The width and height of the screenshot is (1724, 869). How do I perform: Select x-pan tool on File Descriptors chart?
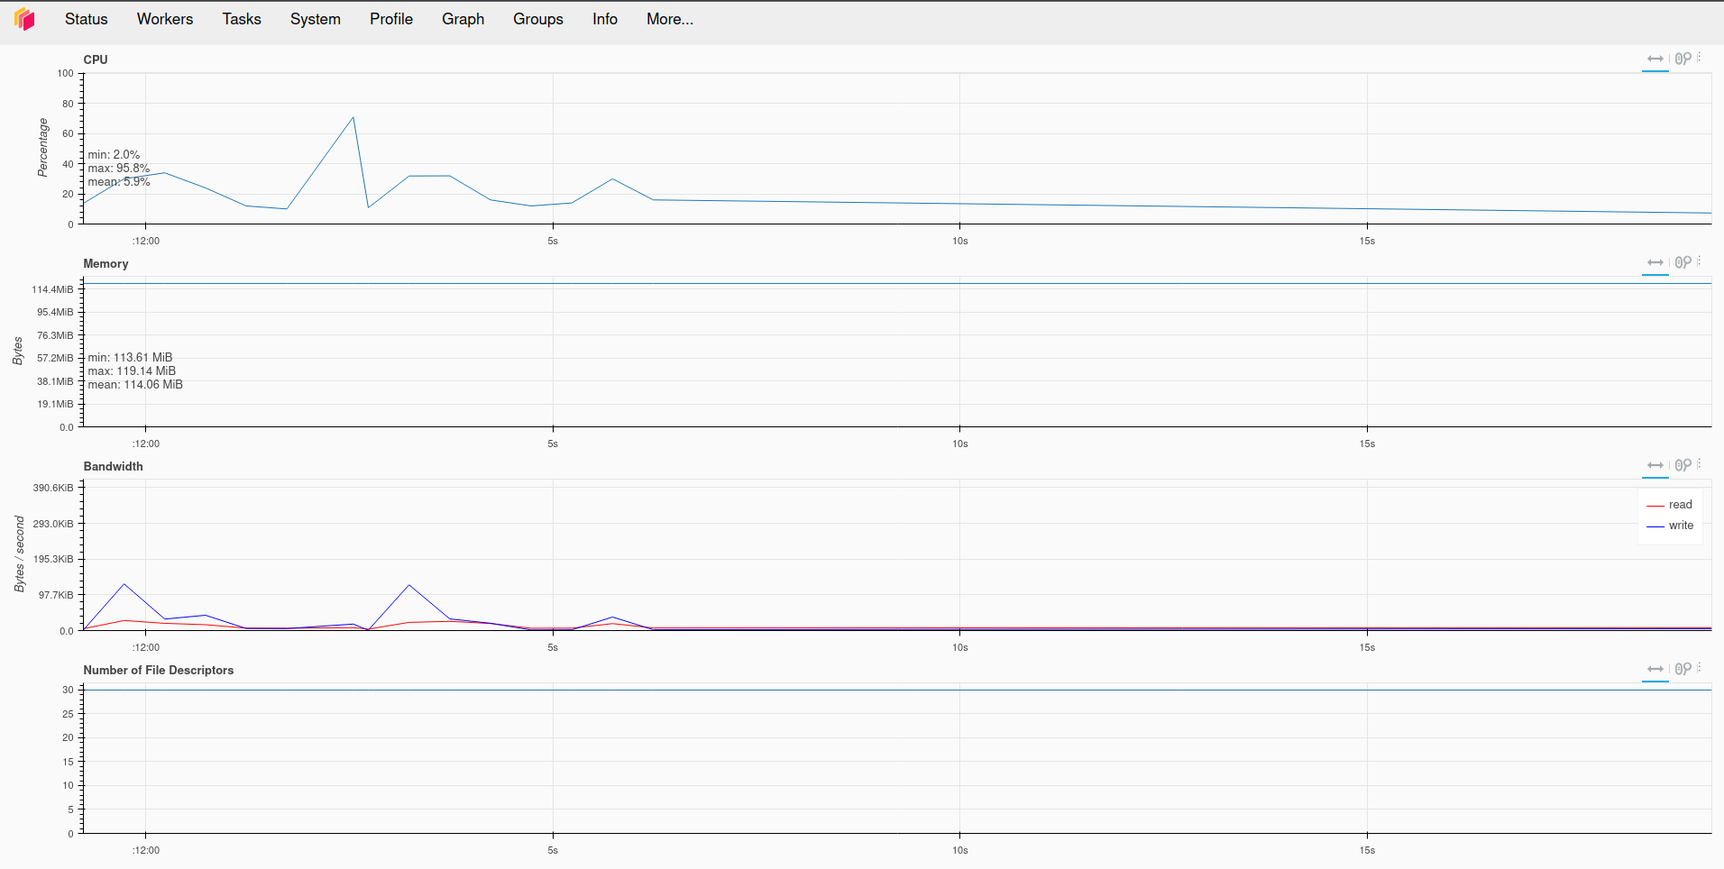pyautogui.click(x=1655, y=669)
